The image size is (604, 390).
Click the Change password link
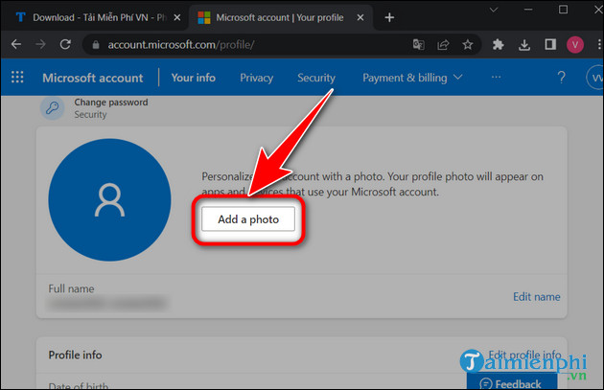pyautogui.click(x=111, y=103)
